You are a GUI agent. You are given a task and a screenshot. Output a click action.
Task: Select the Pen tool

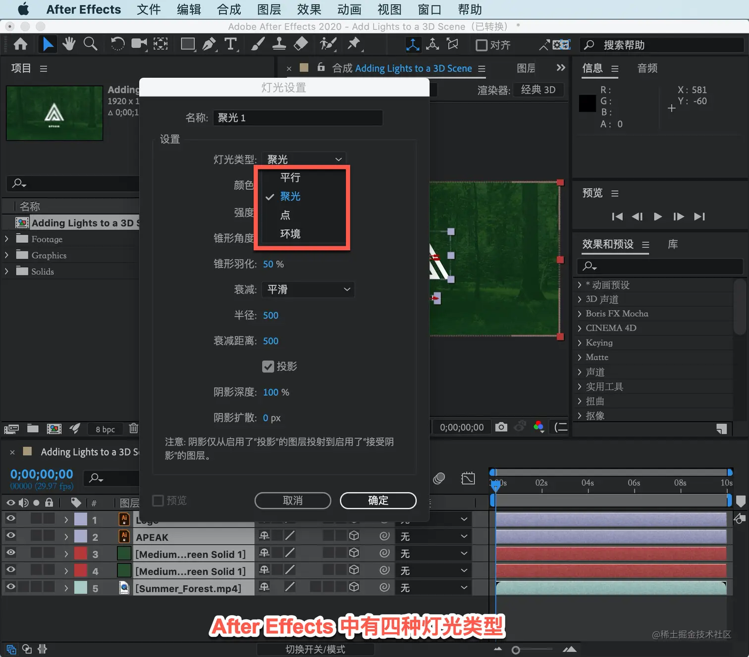(209, 45)
